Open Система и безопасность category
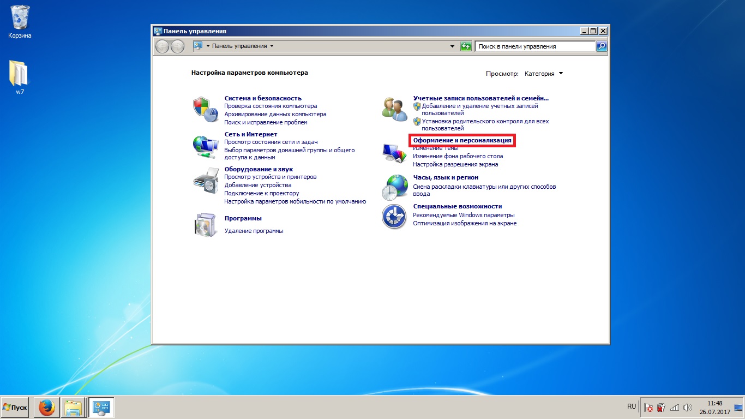Screen dimensions: 745x419 (263, 98)
